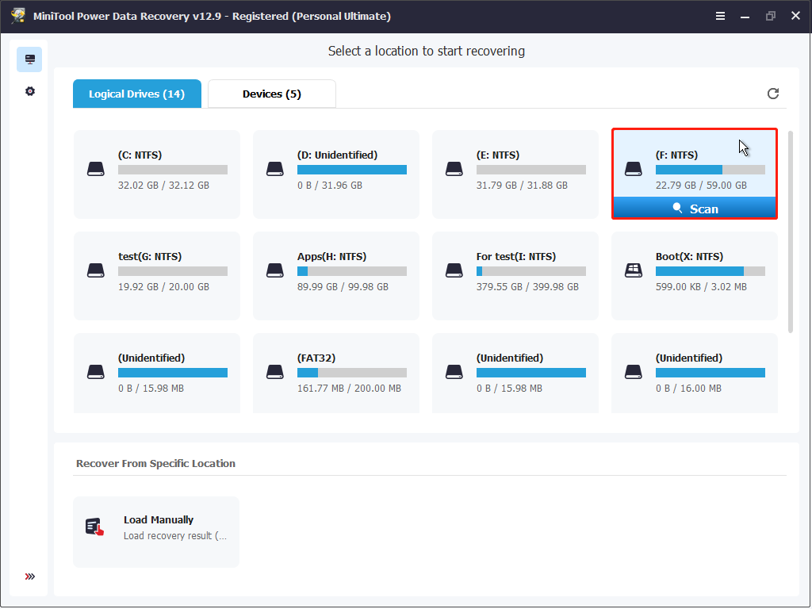812x609 pixels.
Task: Select the "test(G: NTFS)" label
Action: (x=150, y=256)
